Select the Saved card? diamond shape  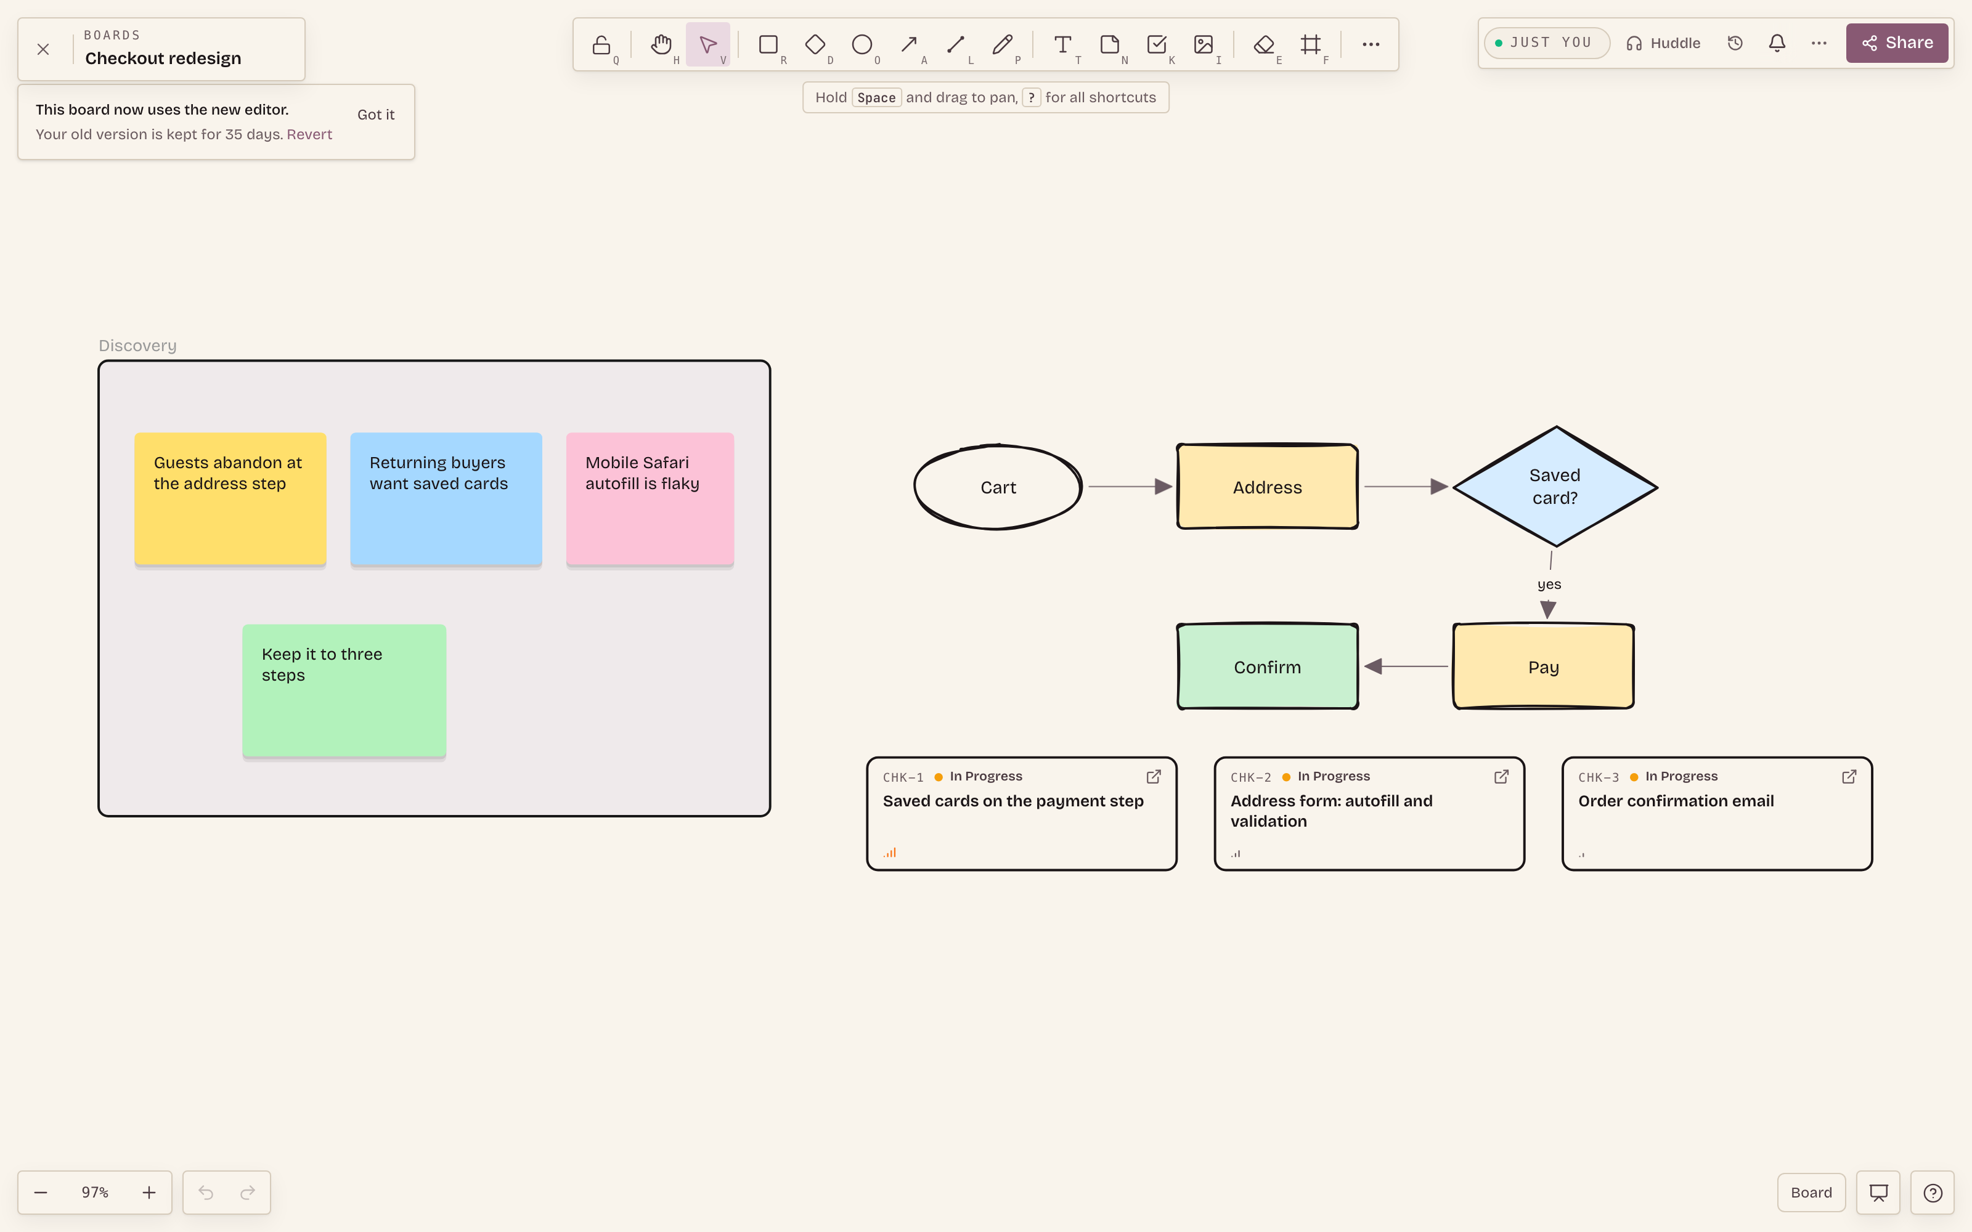pos(1555,487)
